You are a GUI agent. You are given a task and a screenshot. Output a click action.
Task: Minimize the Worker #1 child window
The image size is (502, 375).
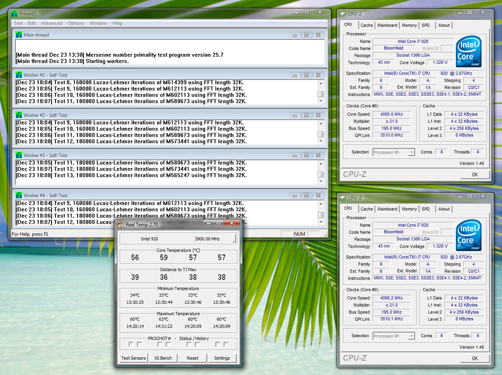pyautogui.click(x=294, y=75)
